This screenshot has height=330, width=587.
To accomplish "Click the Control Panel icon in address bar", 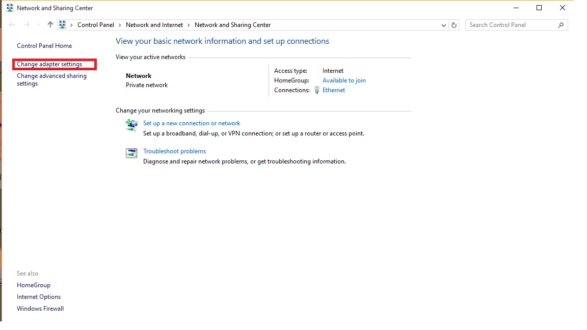I will [63, 24].
